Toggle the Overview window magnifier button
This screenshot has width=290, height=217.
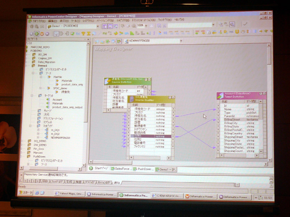pyautogui.click(x=116, y=26)
